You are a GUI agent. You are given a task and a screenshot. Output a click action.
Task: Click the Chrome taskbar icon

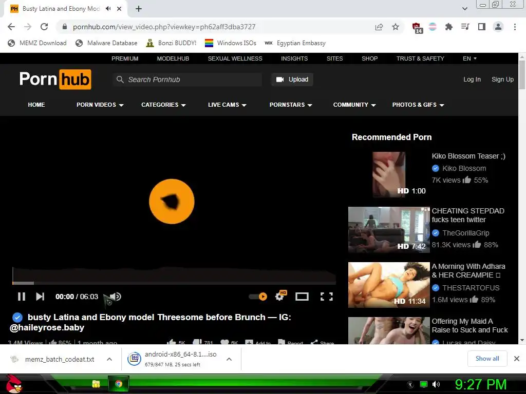pyautogui.click(x=119, y=384)
